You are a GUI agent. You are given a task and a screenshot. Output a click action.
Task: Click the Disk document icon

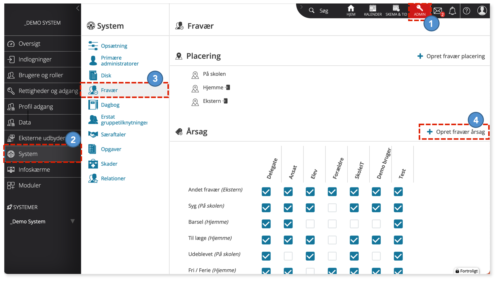93,75
